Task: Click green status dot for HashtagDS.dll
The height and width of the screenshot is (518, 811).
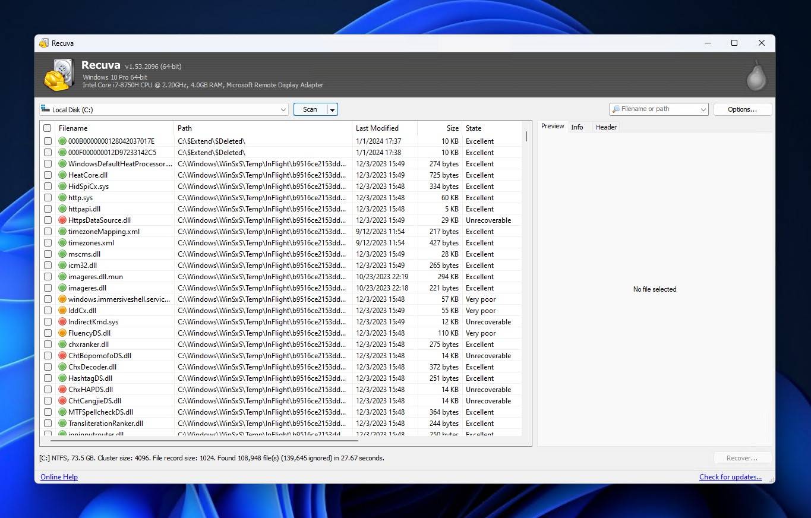Action: click(62, 378)
